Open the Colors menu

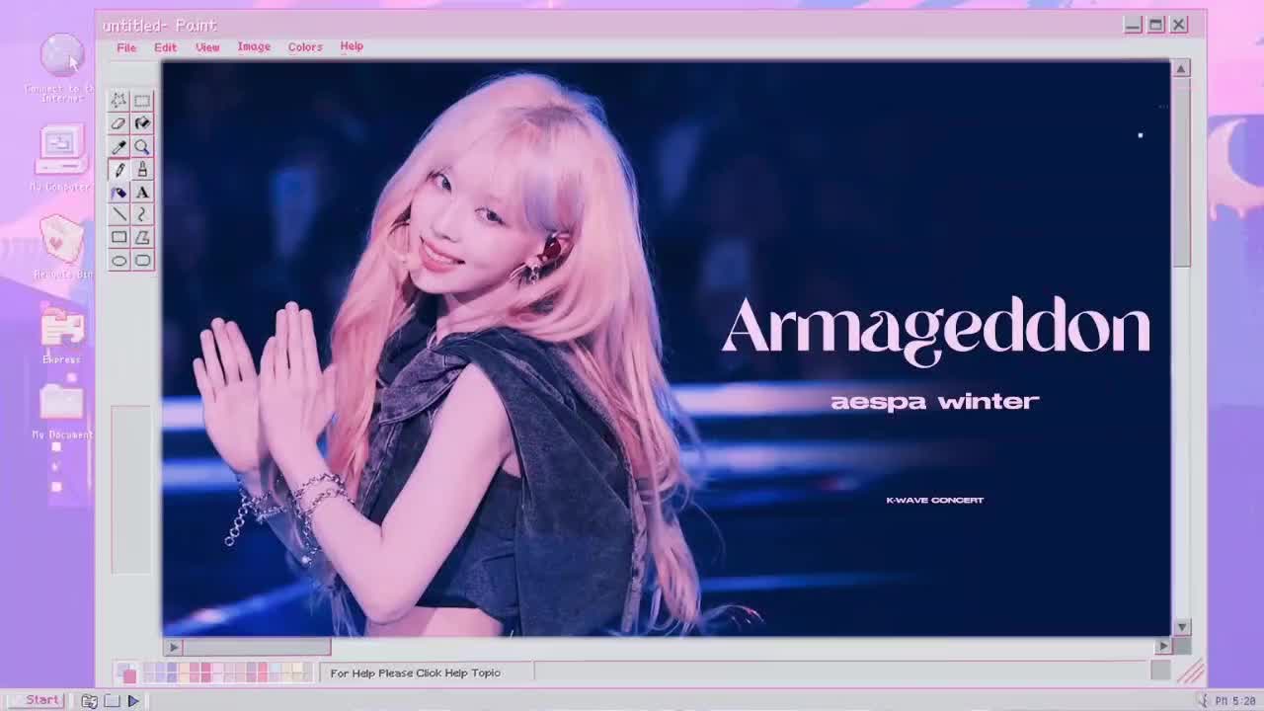click(x=305, y=46)
